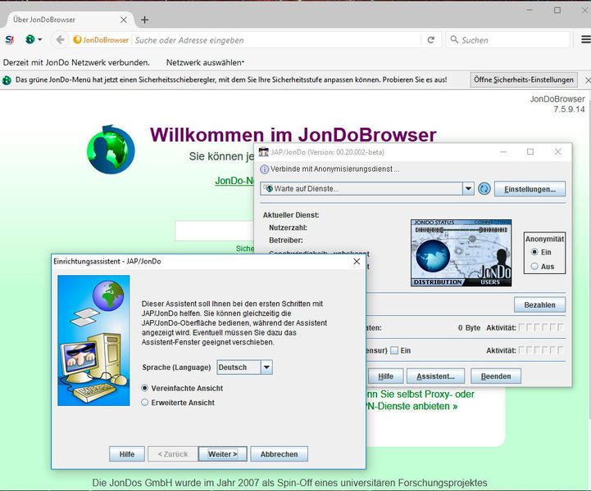Select Erweiterte Ansicht radio option
This screenshot has height=491, width=591.
(x=145, y=402)
